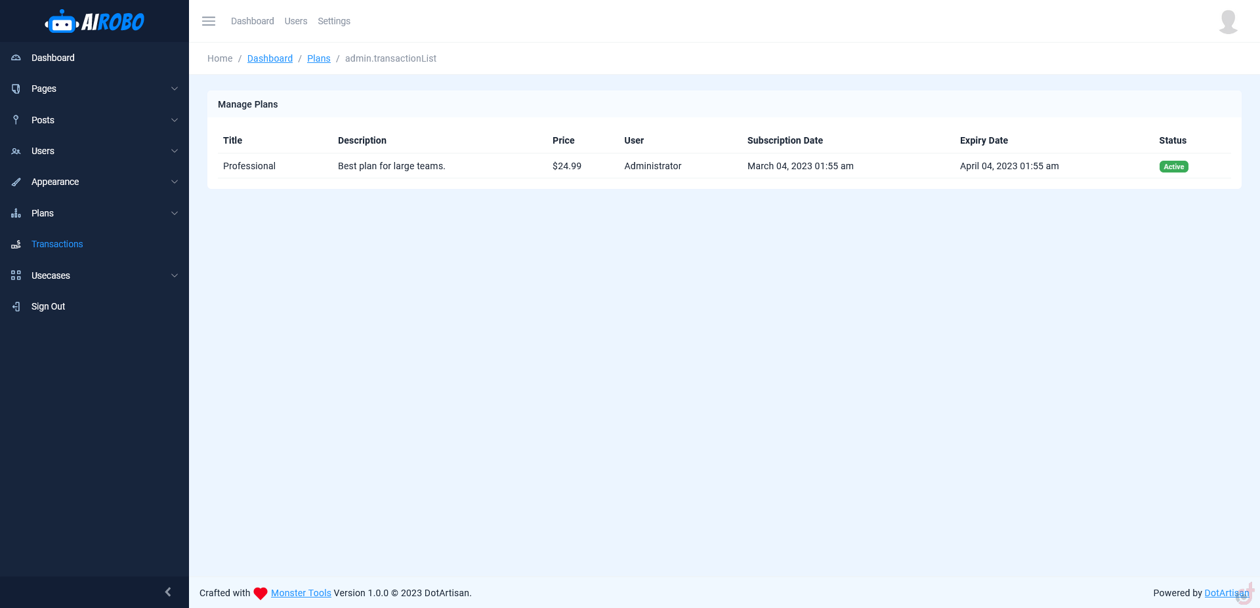
Task: Expand the Usecases submenu chevron
Action: pyautogui.click(x=175, y=275)
